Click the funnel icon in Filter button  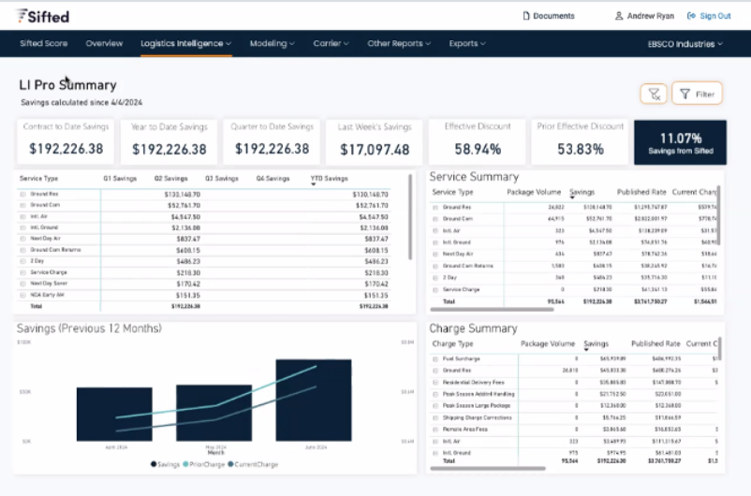[685, 94]
